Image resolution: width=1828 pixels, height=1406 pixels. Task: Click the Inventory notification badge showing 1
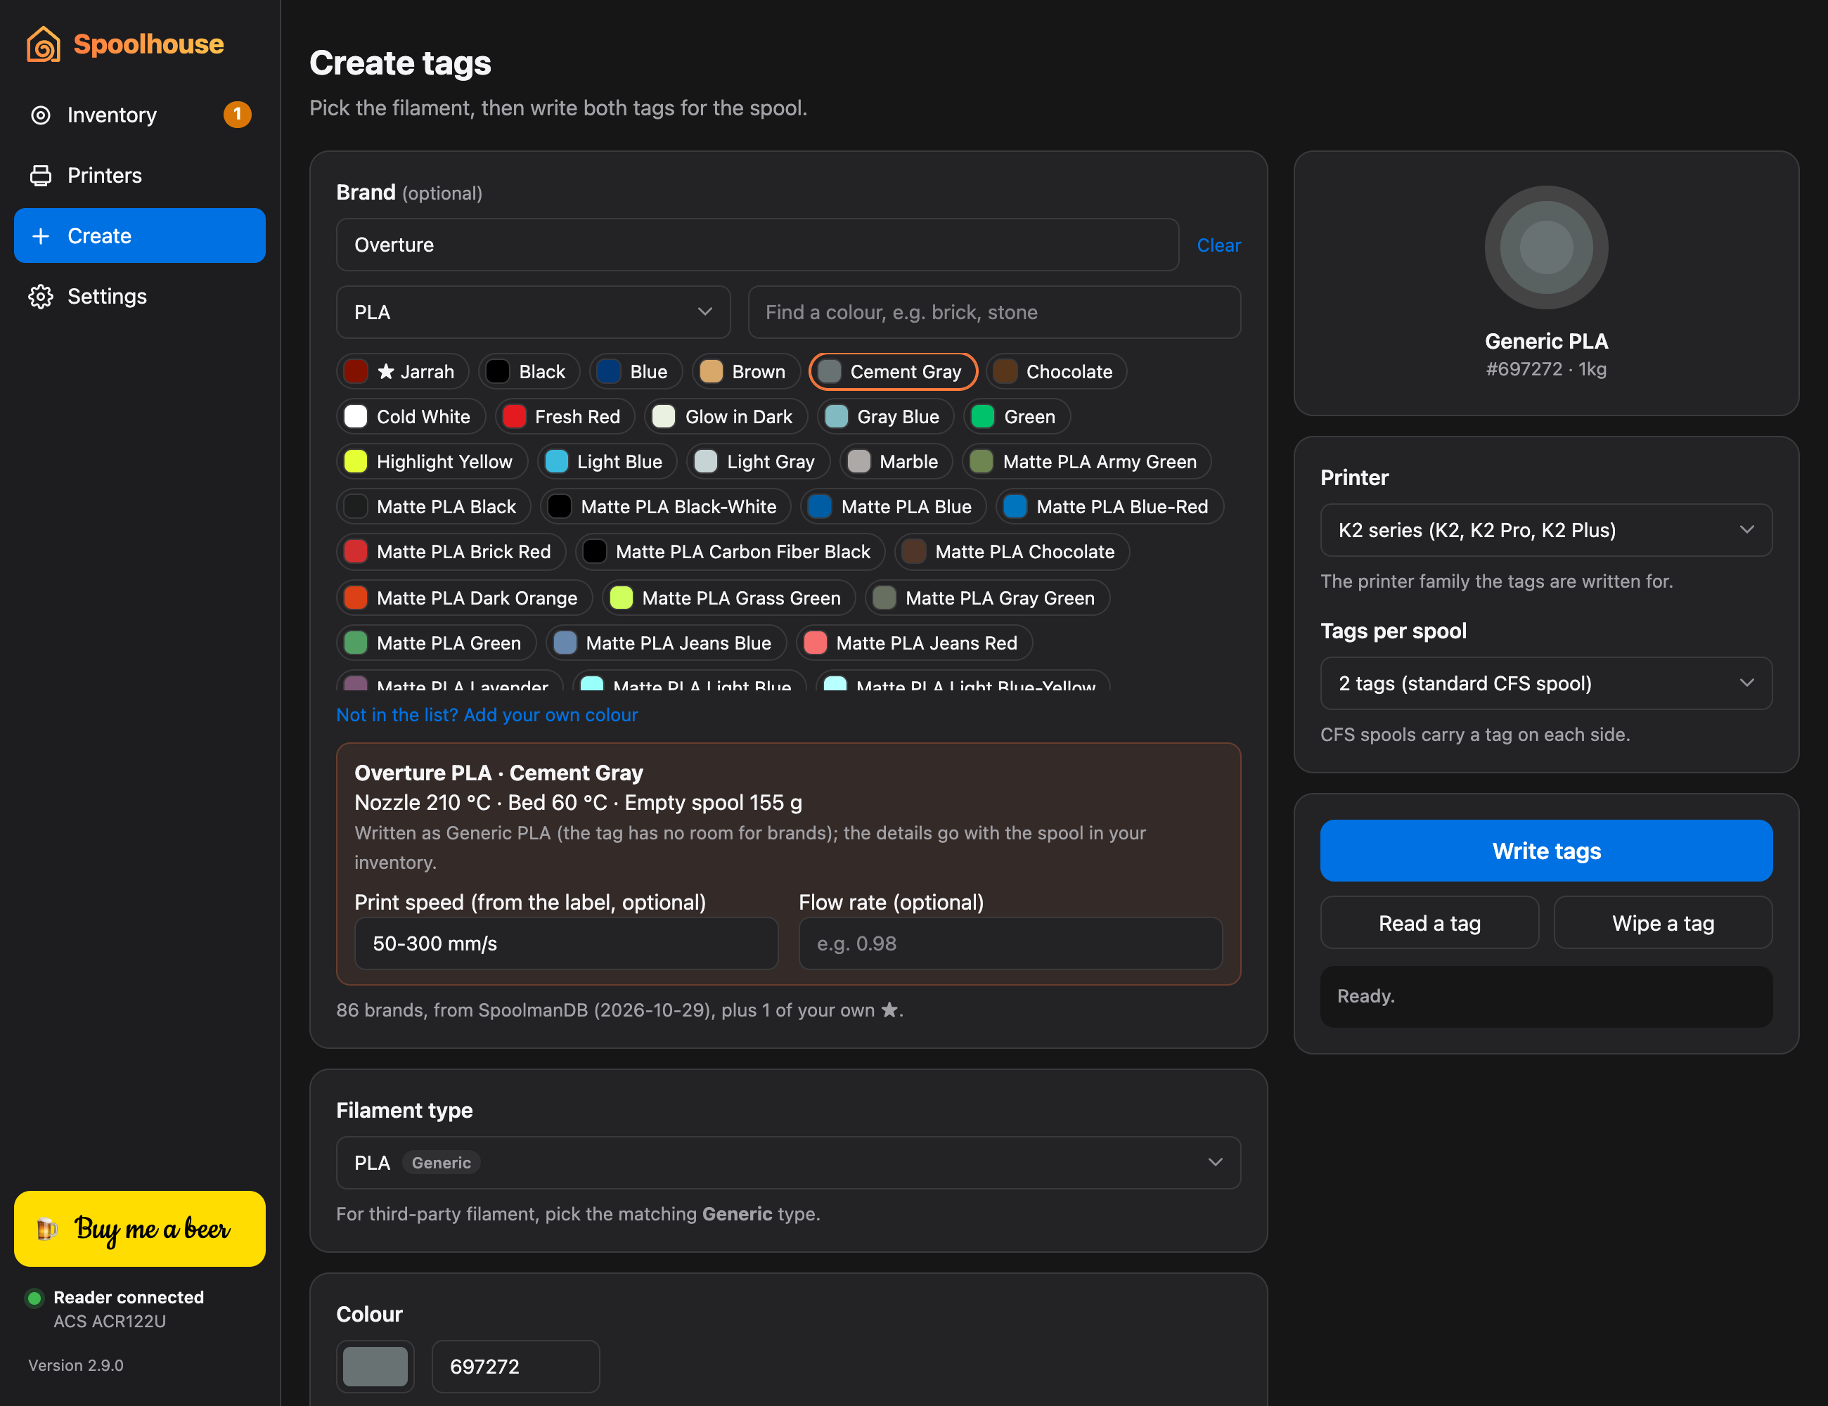[238, 114]
